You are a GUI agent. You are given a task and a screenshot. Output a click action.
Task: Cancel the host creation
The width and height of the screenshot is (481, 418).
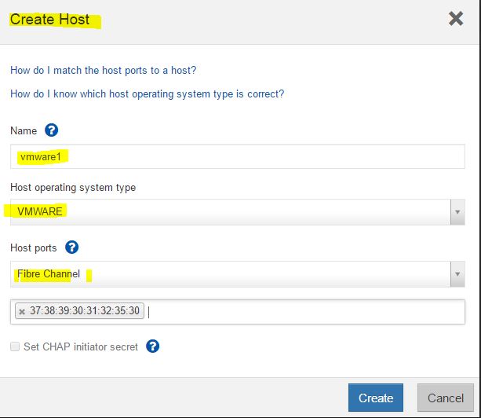[x=445, y=398]
